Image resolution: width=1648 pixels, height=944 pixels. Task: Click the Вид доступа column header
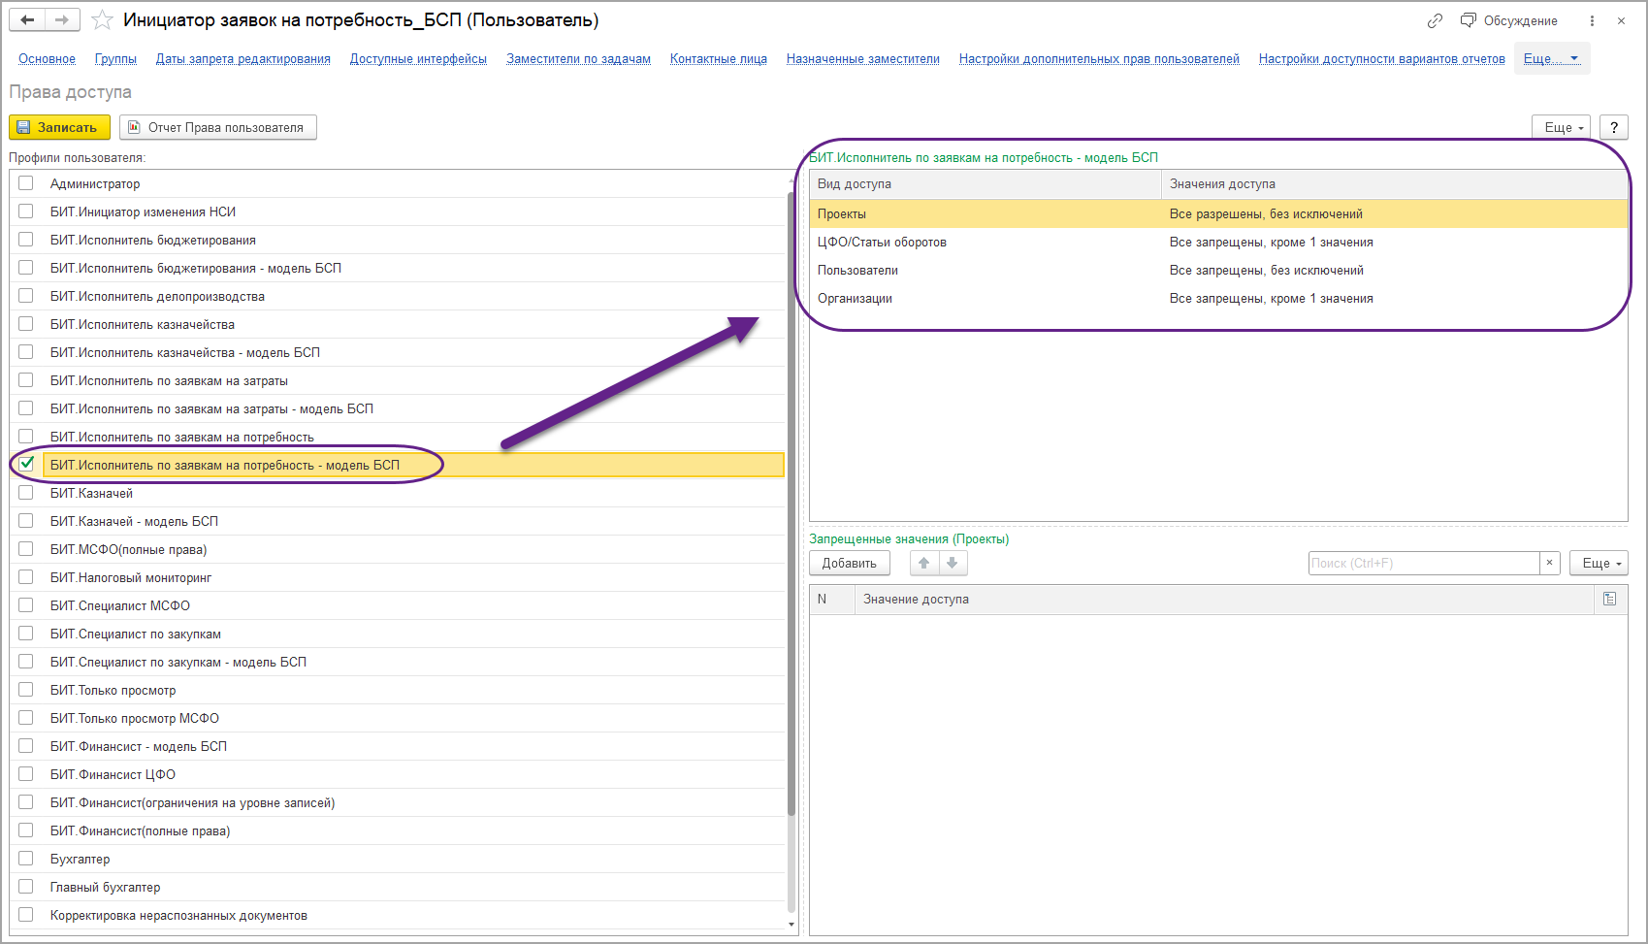986,184
